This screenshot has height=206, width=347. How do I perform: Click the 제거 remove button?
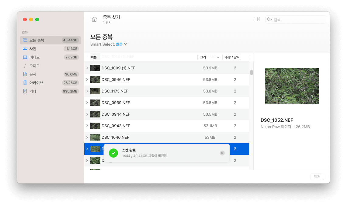click(317, 176)
